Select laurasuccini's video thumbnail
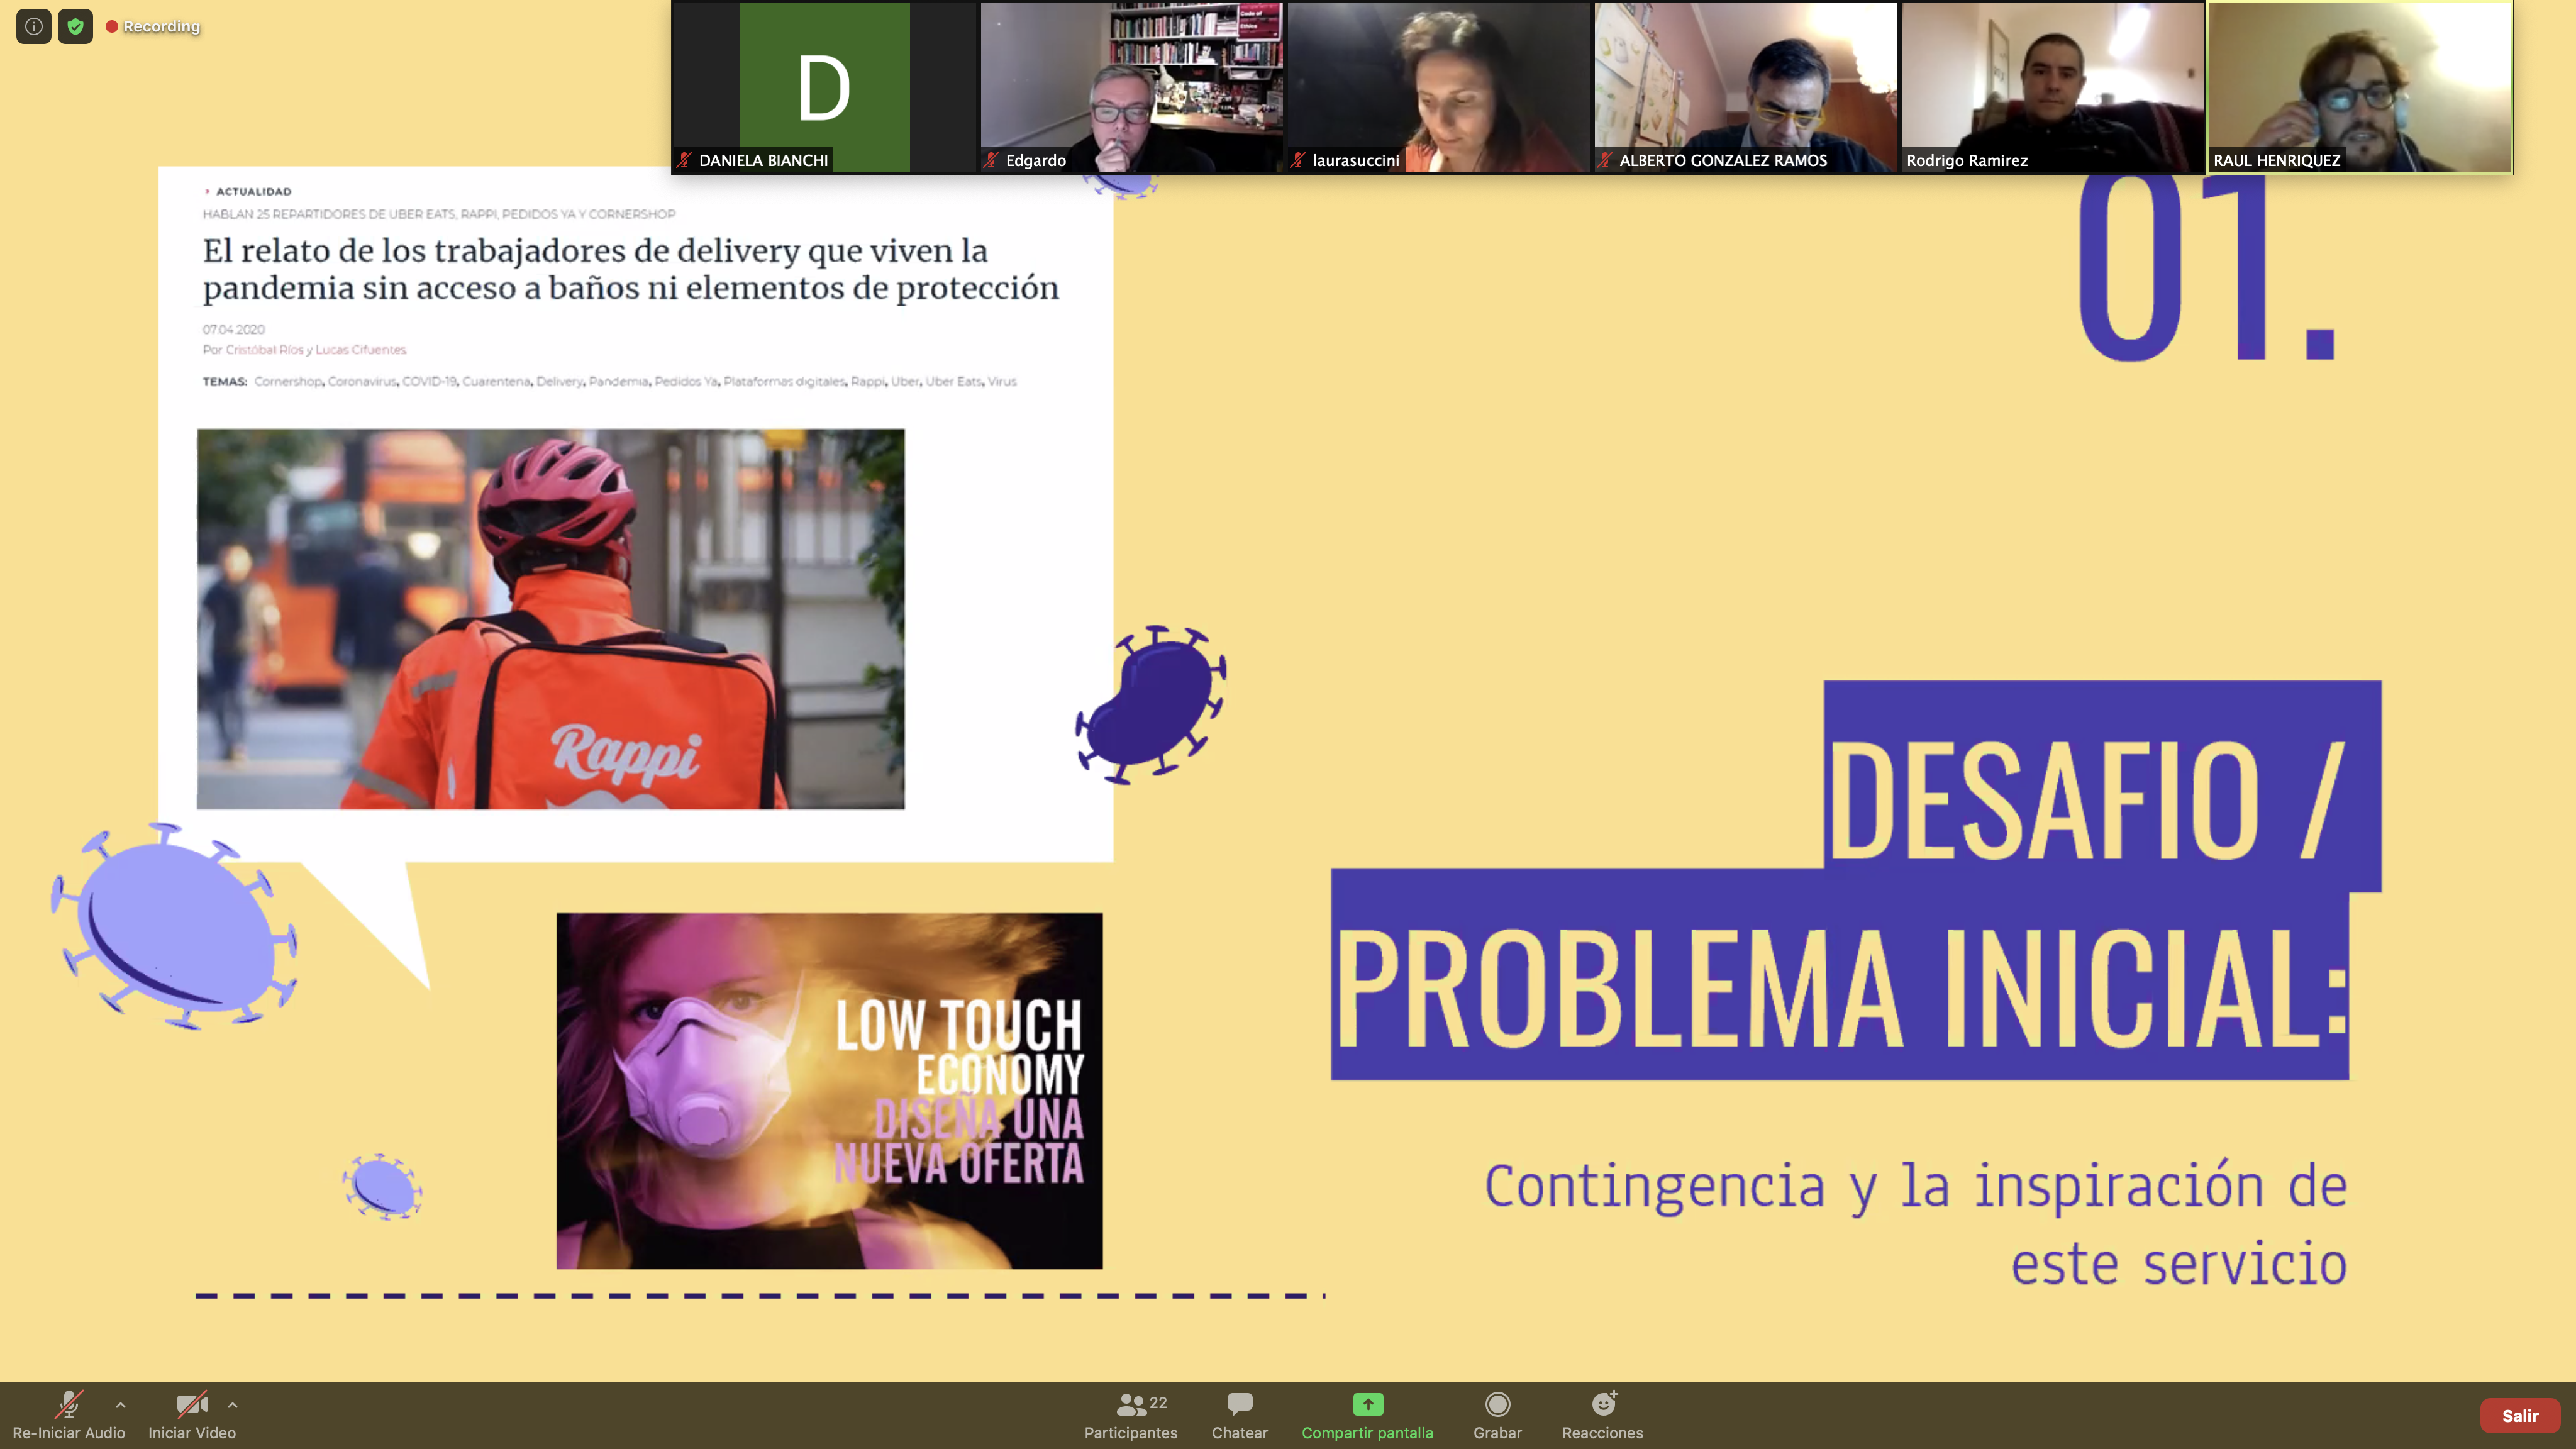The image size is (2576, 1449). coord(1438,87)
